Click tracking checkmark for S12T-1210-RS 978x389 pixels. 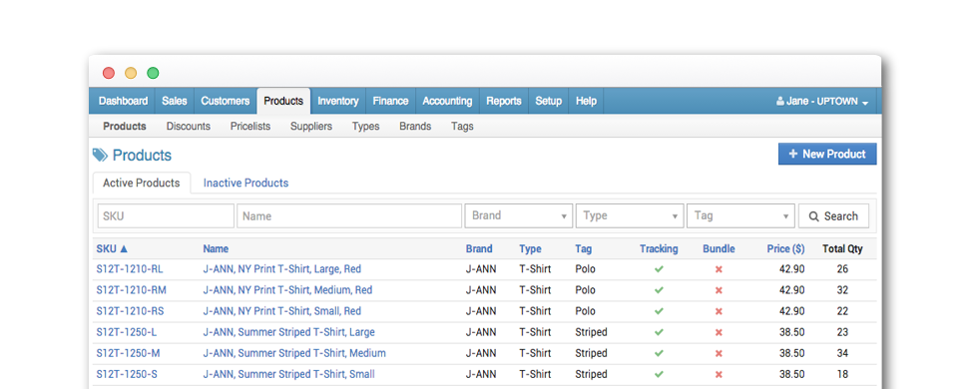tap(659, 311)
